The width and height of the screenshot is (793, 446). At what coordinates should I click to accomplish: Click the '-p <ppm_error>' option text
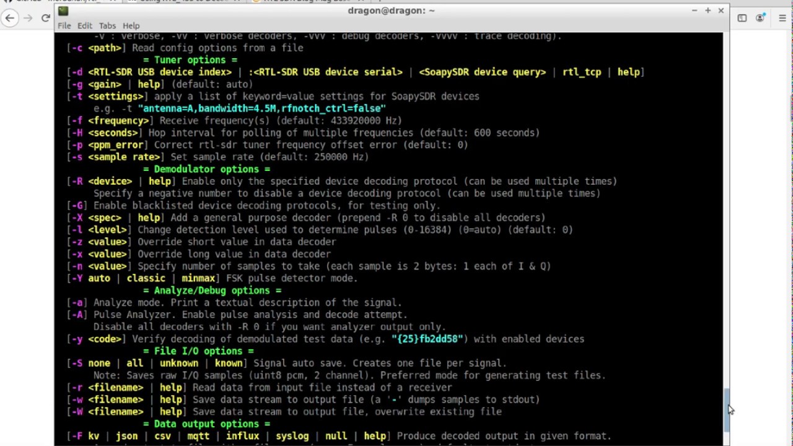(x=108, y=145)
